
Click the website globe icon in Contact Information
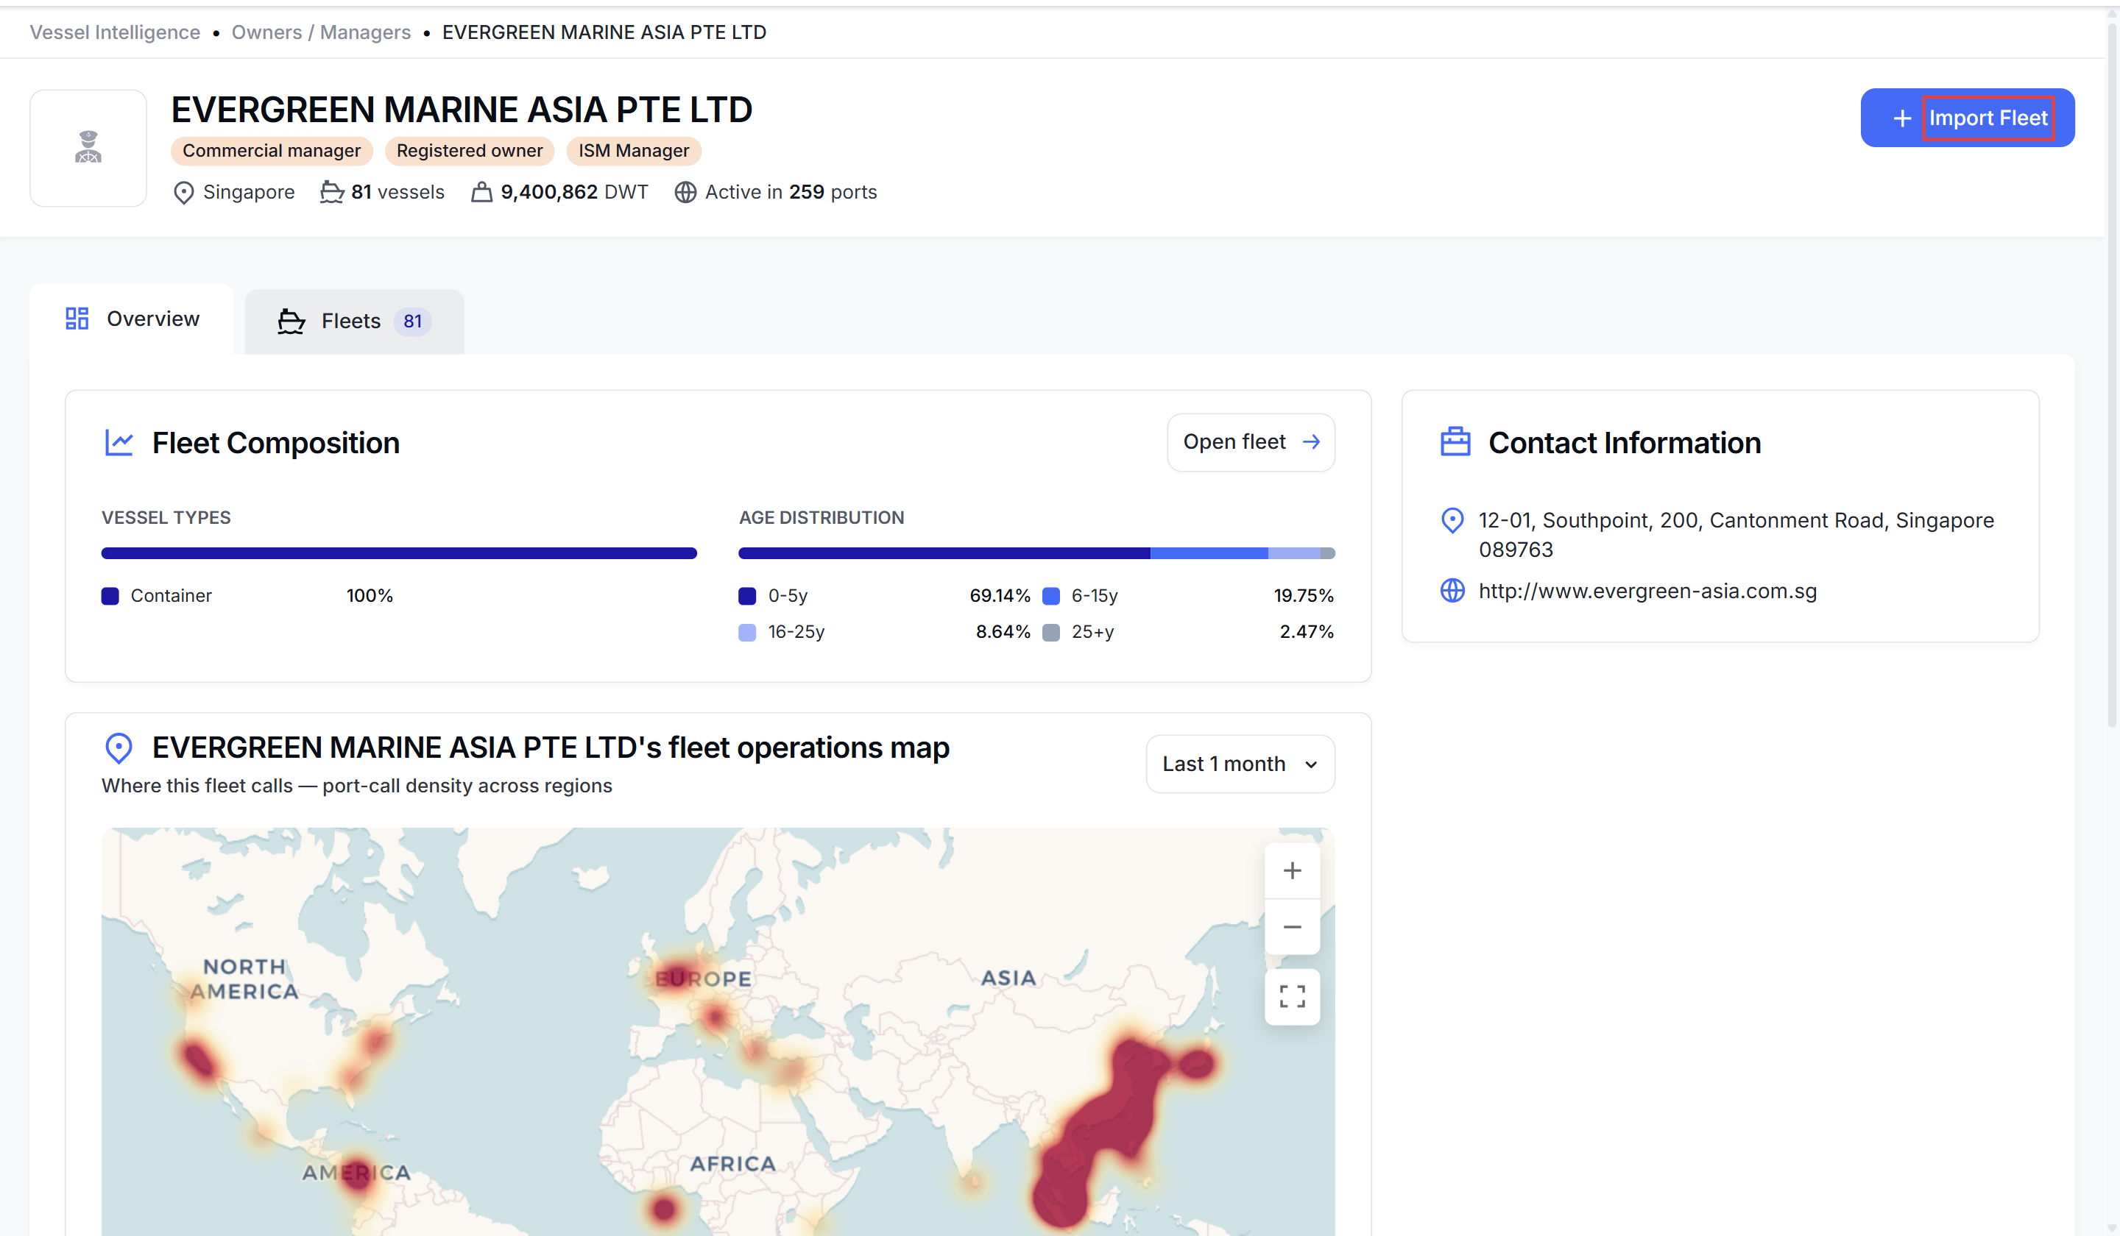pos(1453,591)
